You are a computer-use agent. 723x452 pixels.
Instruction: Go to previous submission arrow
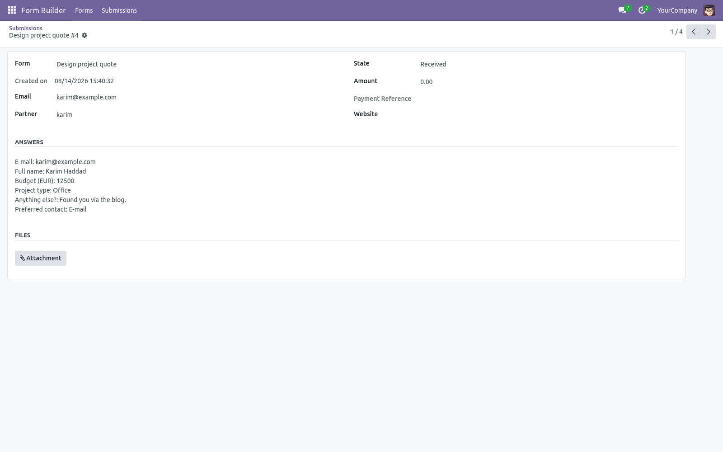694,32
